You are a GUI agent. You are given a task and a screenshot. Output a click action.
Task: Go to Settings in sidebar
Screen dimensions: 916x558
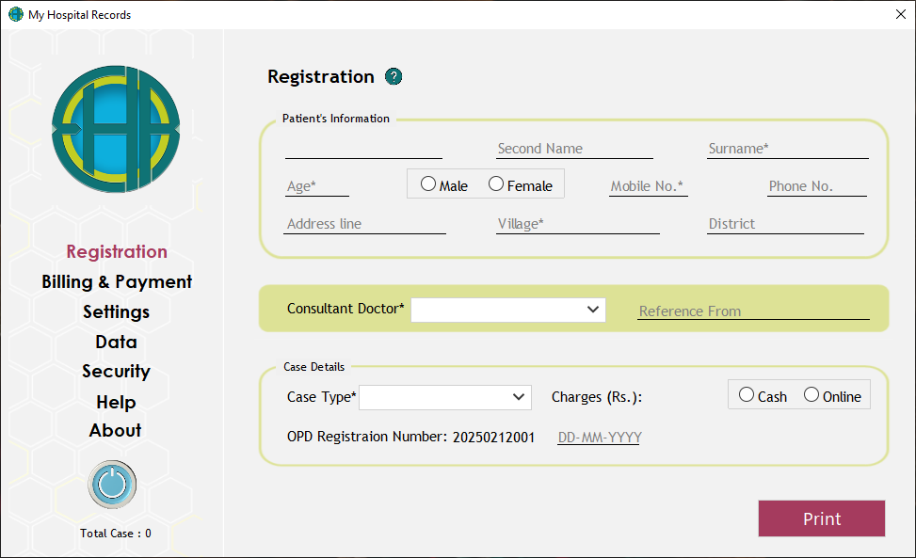point(116,311)
